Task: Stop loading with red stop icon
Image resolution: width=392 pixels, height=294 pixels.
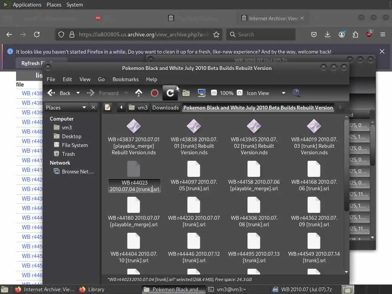Action: 155,93
